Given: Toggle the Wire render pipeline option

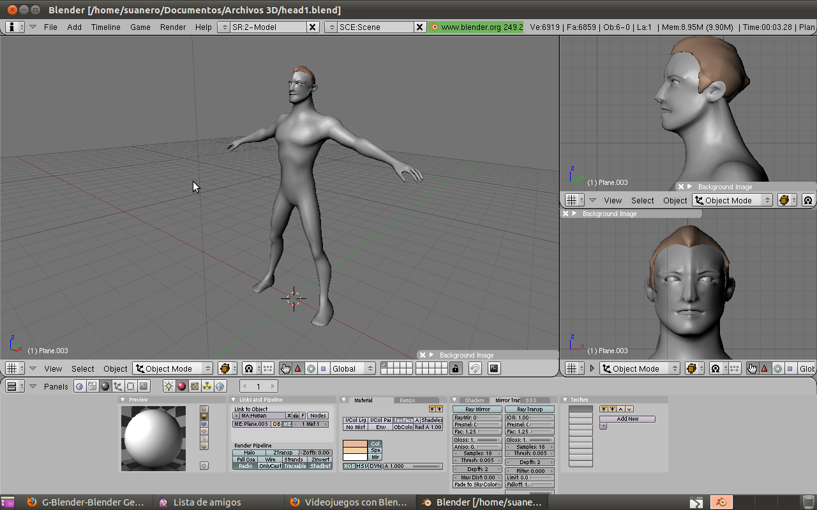Looking at the screenshot, I should click(x=270, y=460).
